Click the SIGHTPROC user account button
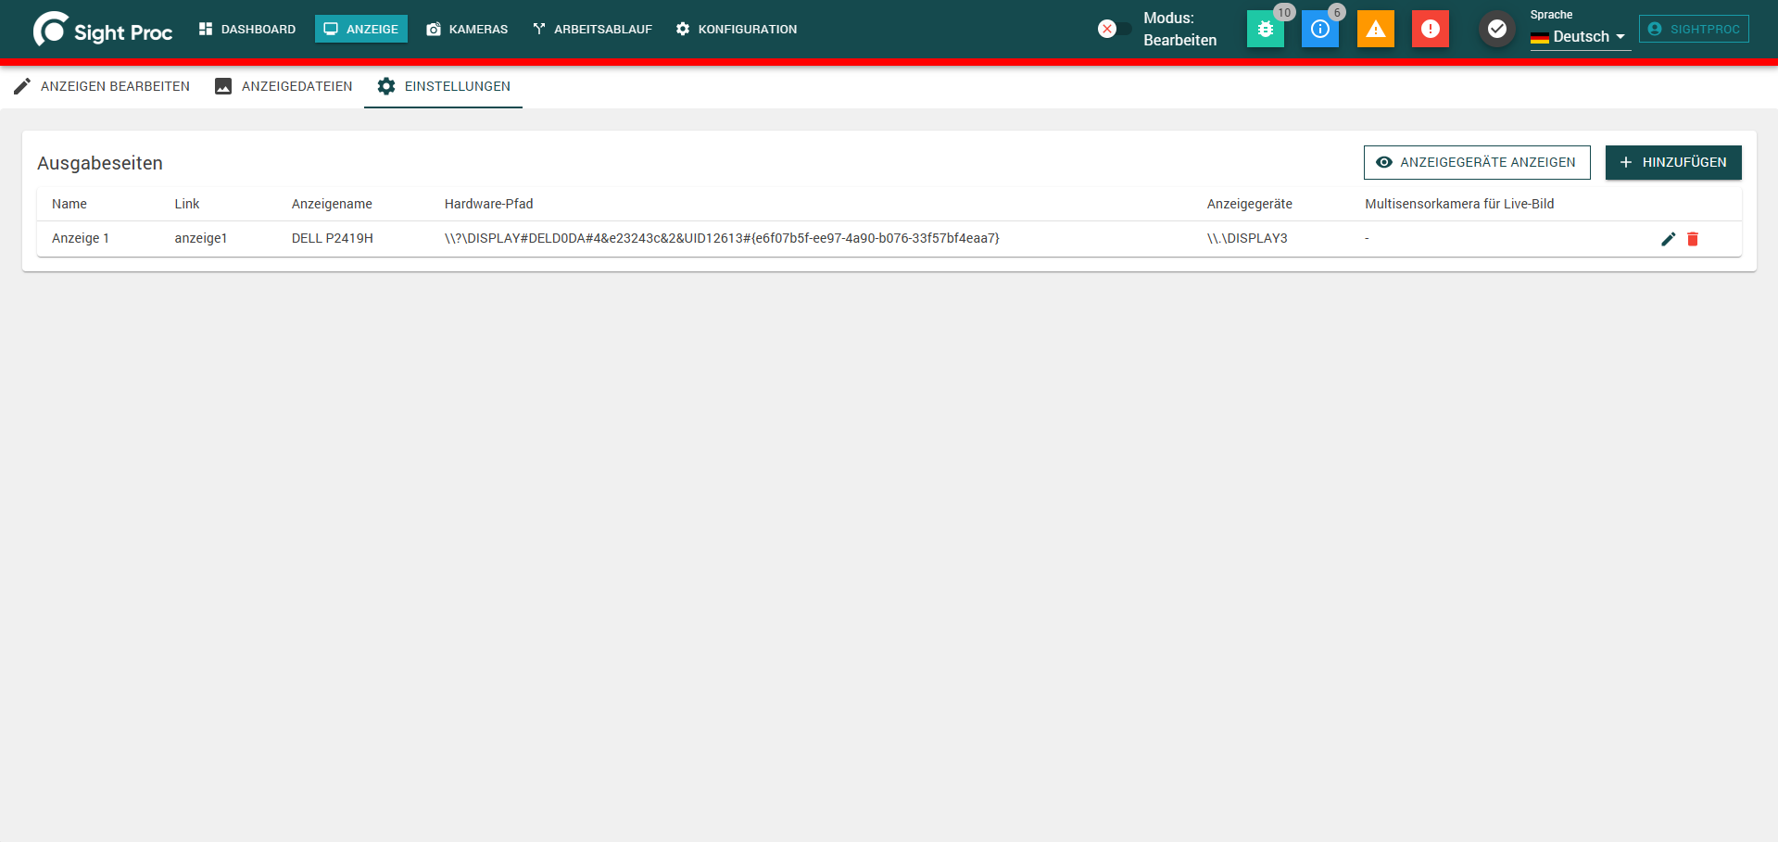The image size is (1778, 842). click(1694, 29)
